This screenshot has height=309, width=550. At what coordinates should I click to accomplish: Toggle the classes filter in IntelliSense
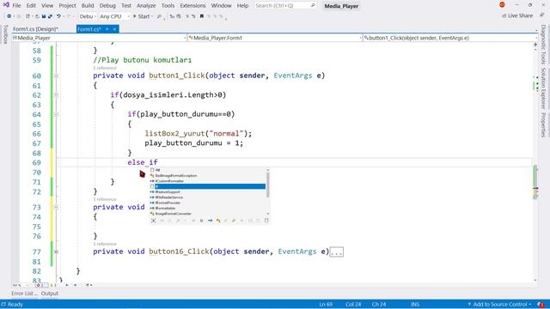pyautogui.click(x=218, y=221)
